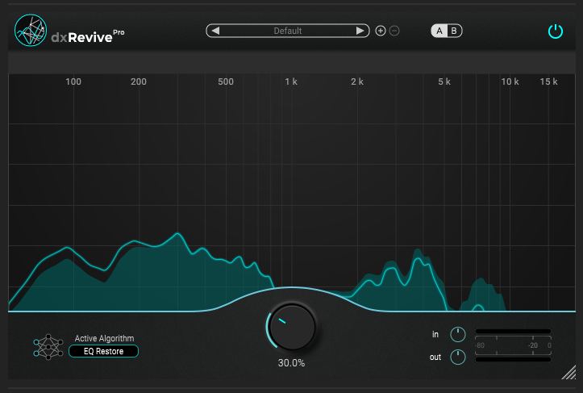Click the in gain knob
Viewport: 583px width, 393px height.
(458, 335)
